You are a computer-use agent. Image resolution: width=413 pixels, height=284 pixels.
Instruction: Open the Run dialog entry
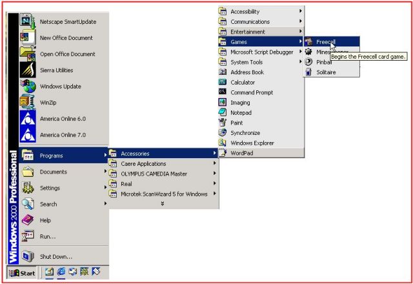48,236
